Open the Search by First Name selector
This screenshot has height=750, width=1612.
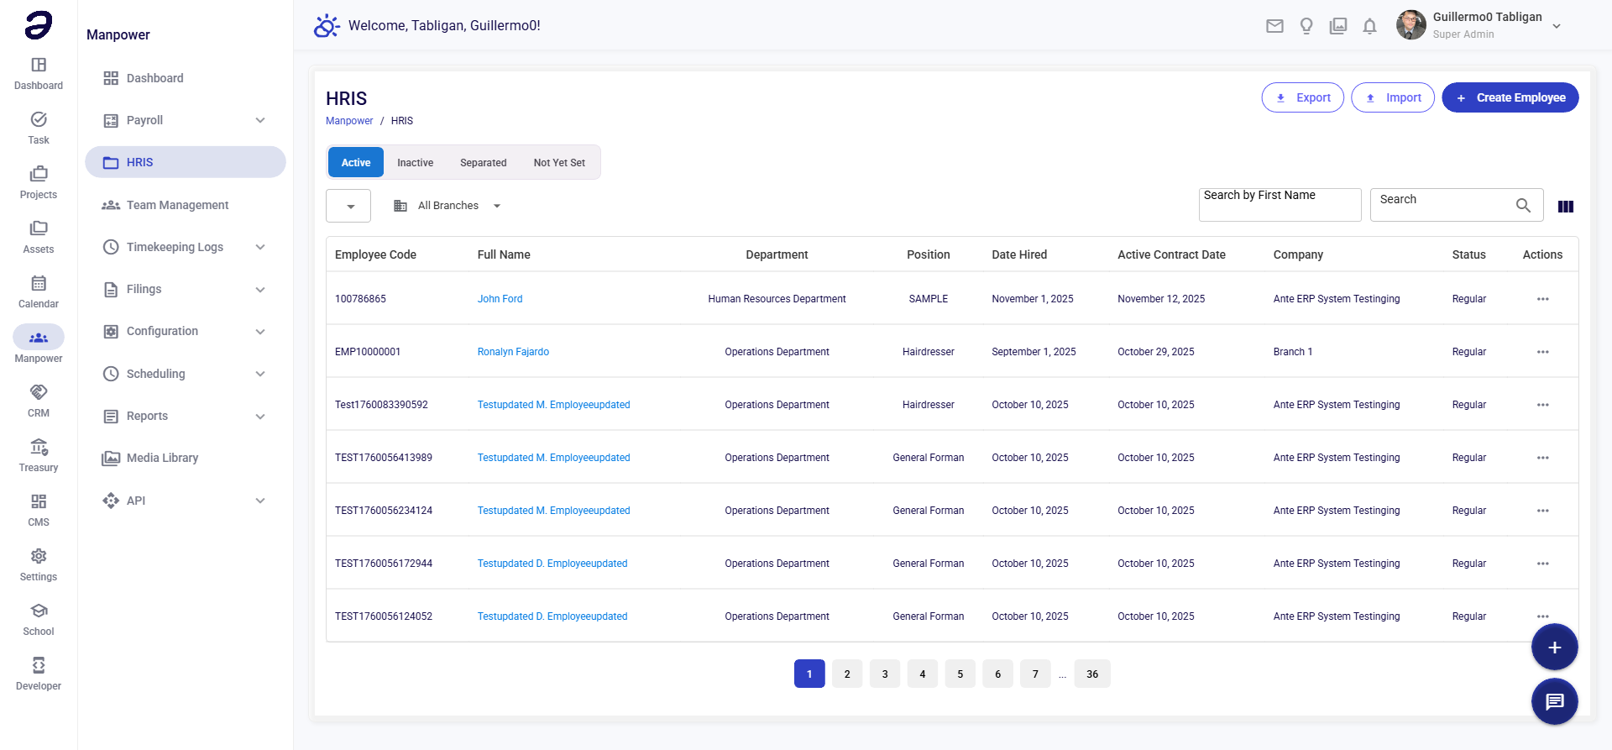(1280, 205)
